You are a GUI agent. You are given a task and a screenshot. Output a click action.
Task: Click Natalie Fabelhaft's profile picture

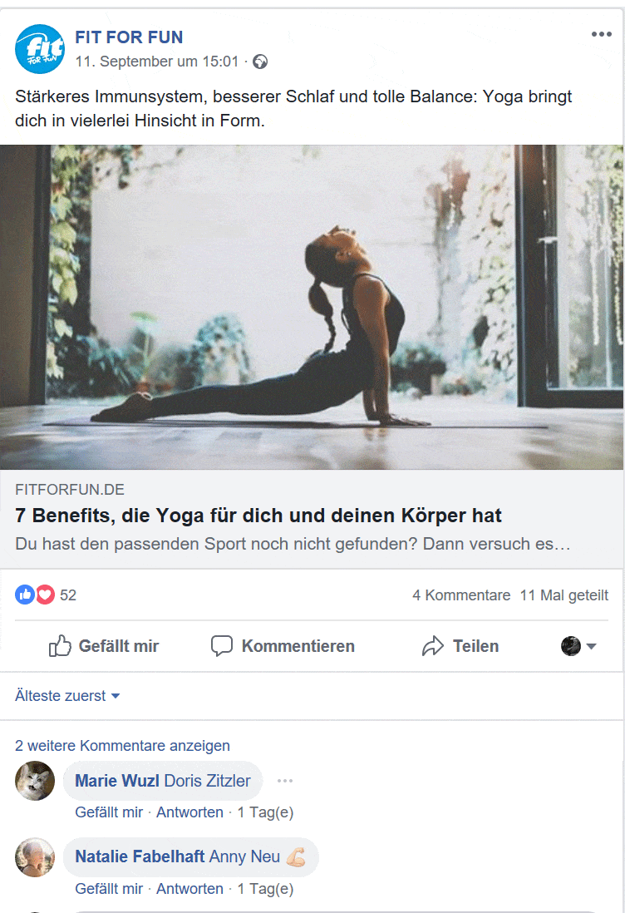[x=35, y=857]
